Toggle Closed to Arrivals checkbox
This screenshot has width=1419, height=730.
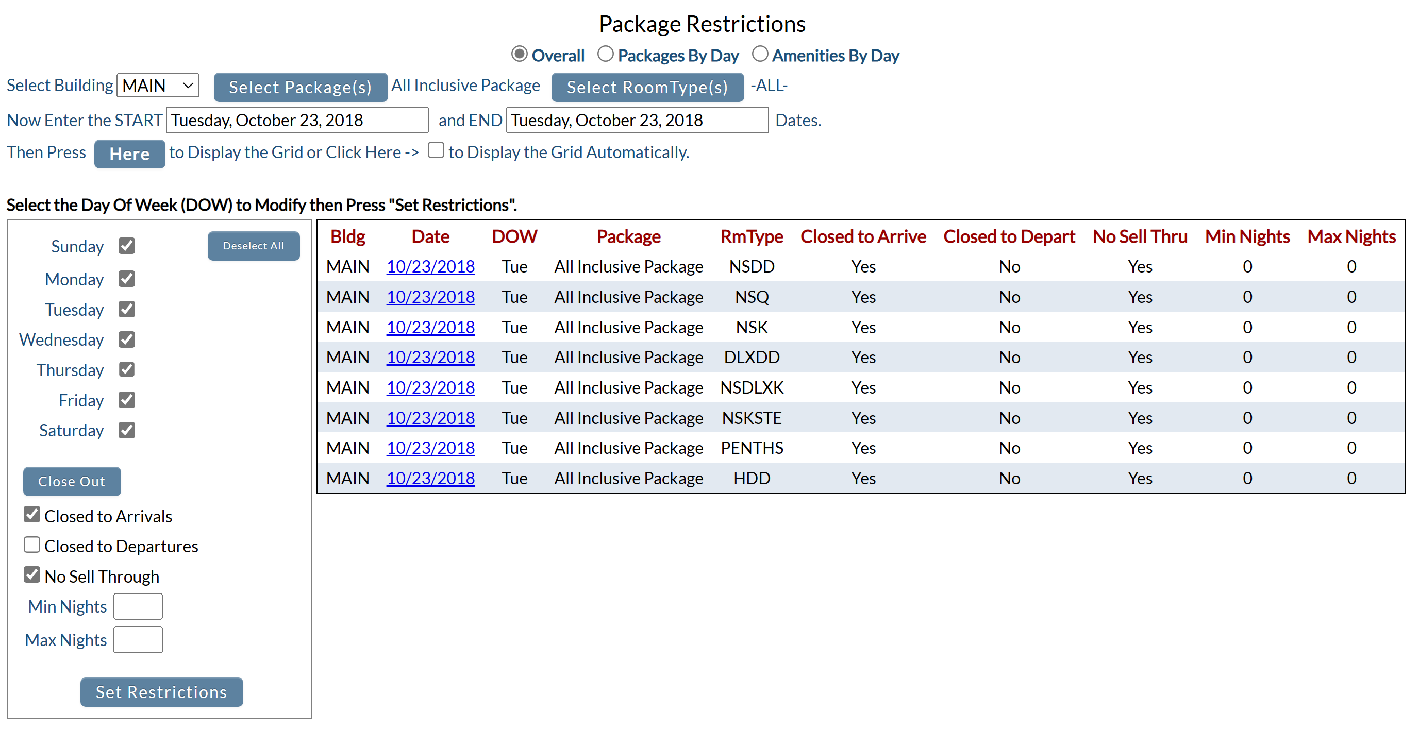32,515
